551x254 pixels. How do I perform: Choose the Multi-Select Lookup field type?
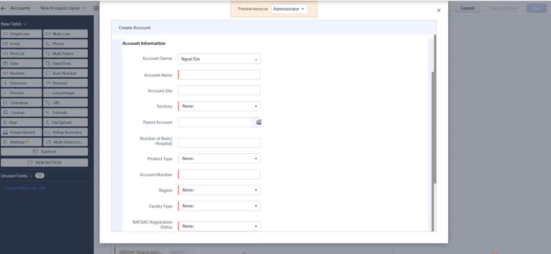(65, 142)
